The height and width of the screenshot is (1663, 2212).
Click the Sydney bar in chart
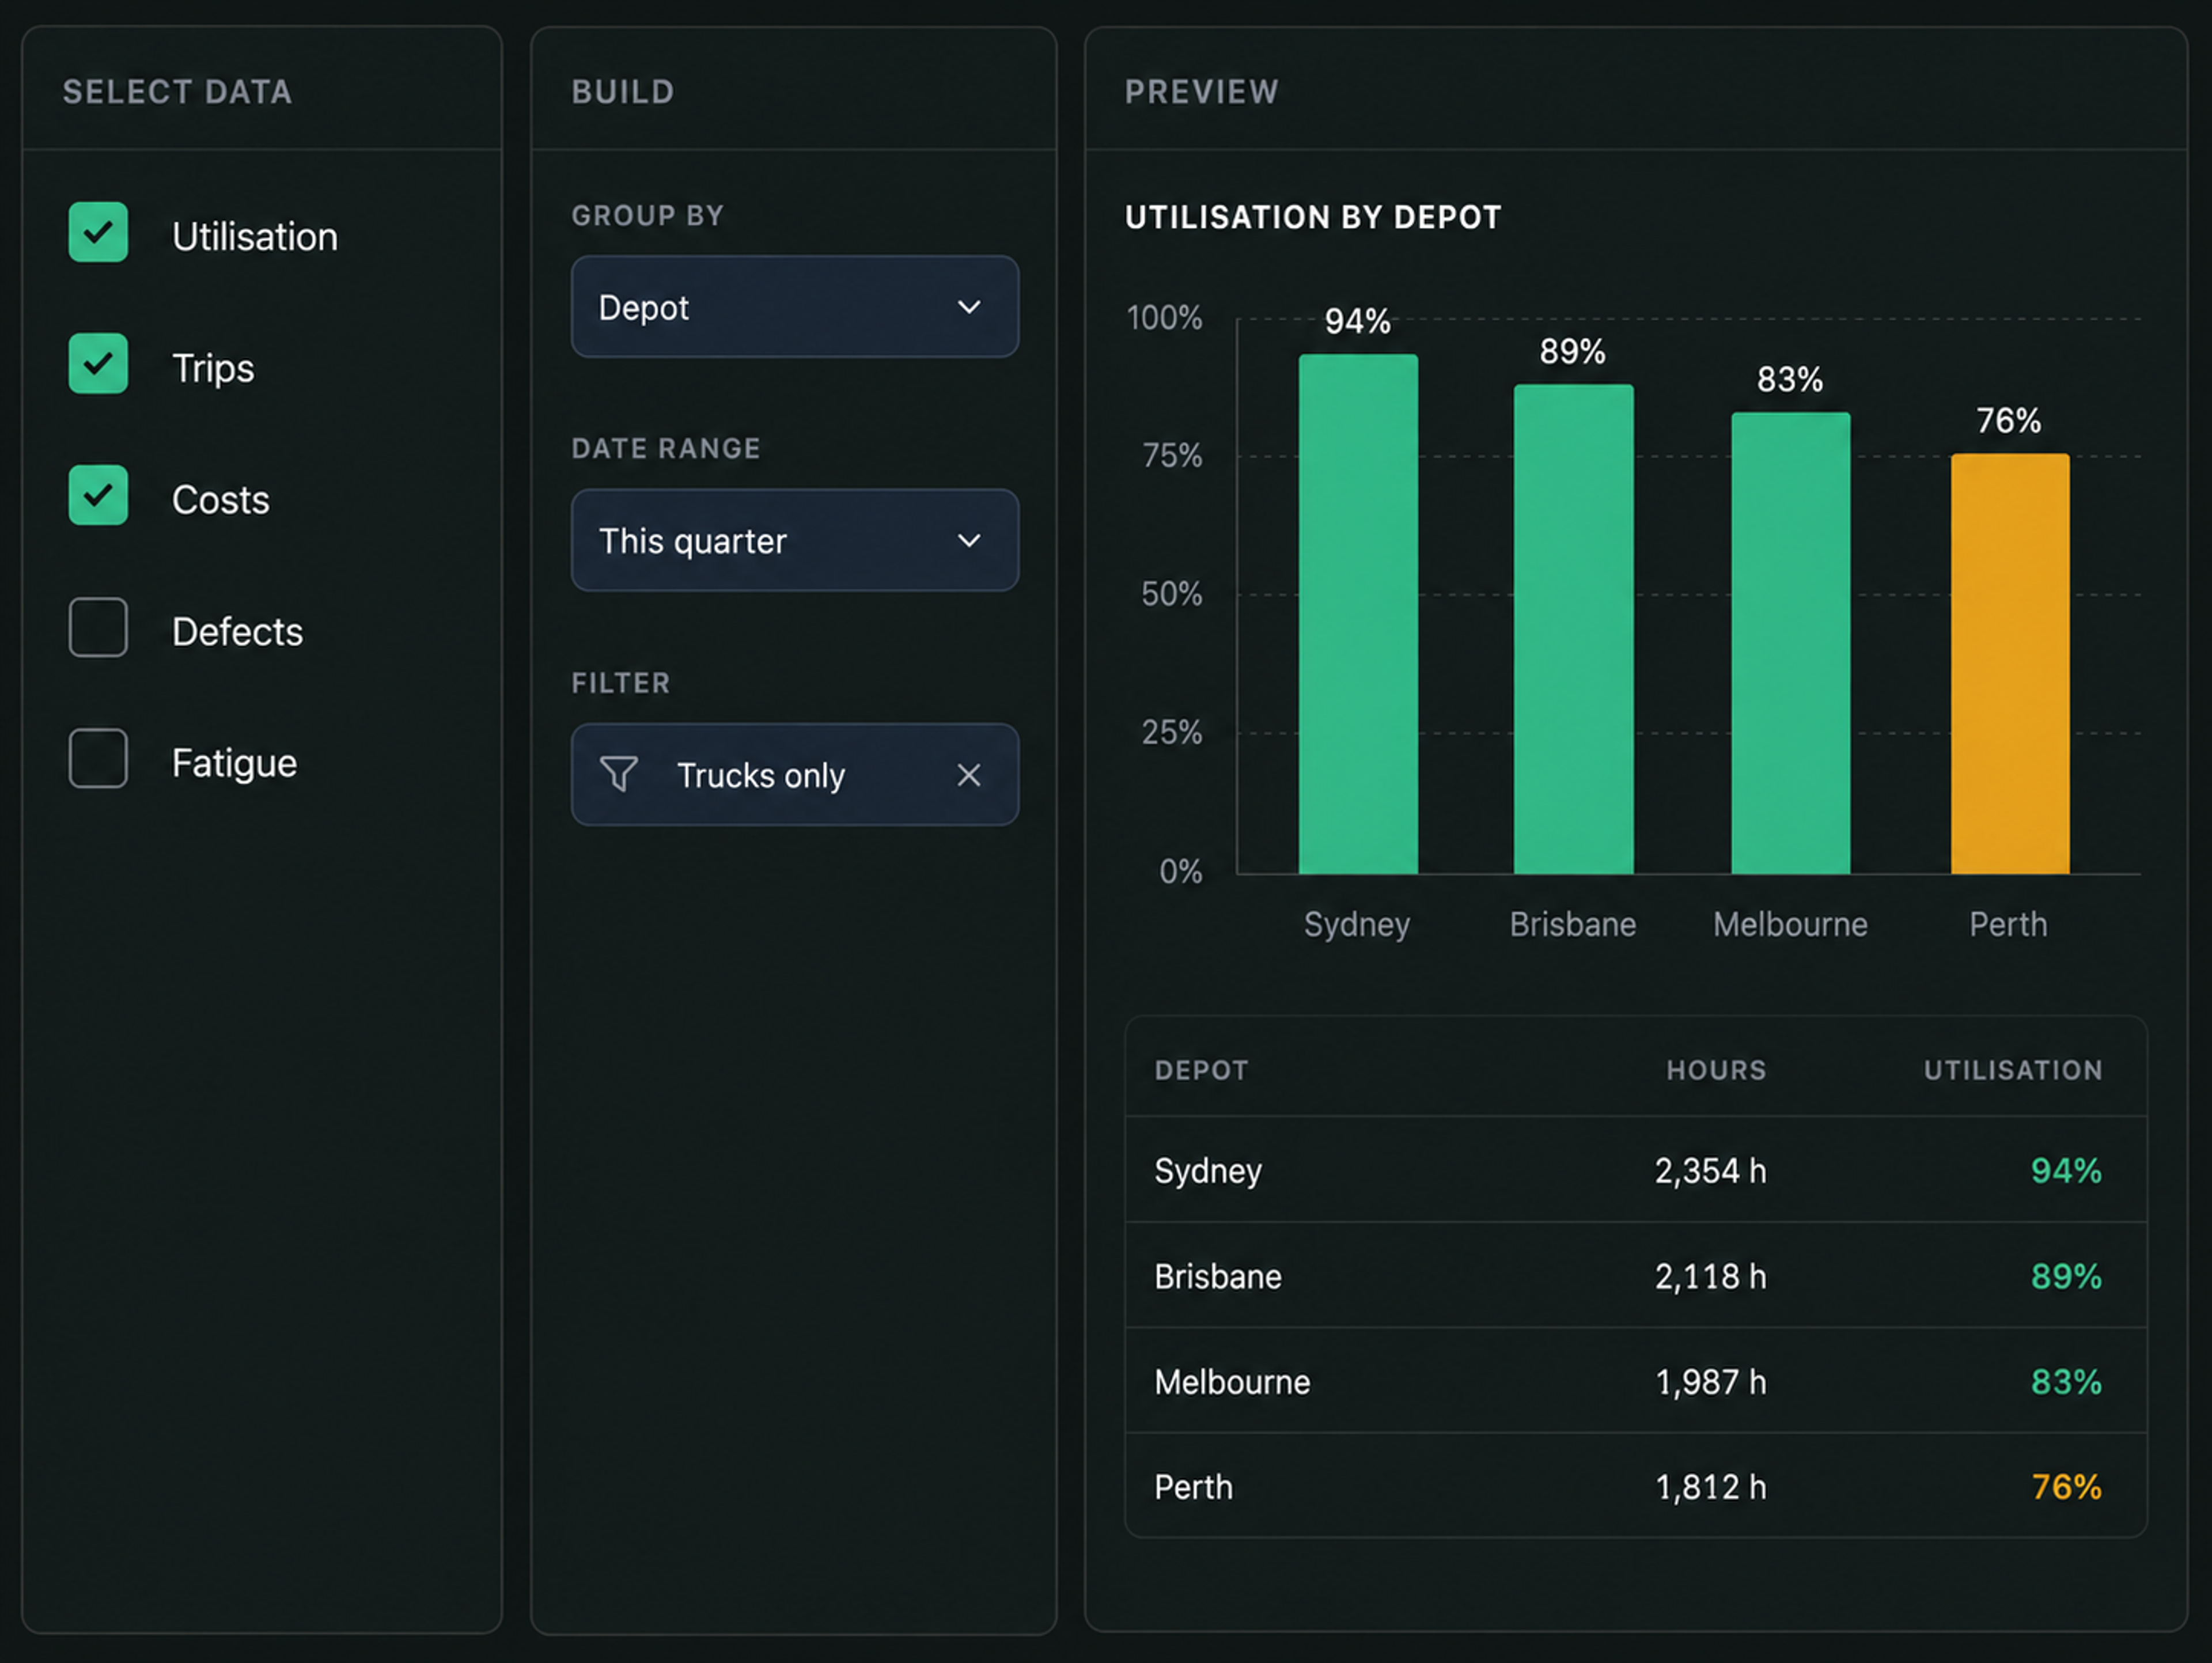[x=1358, y=614]
